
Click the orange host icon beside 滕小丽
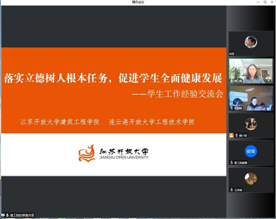231,135
